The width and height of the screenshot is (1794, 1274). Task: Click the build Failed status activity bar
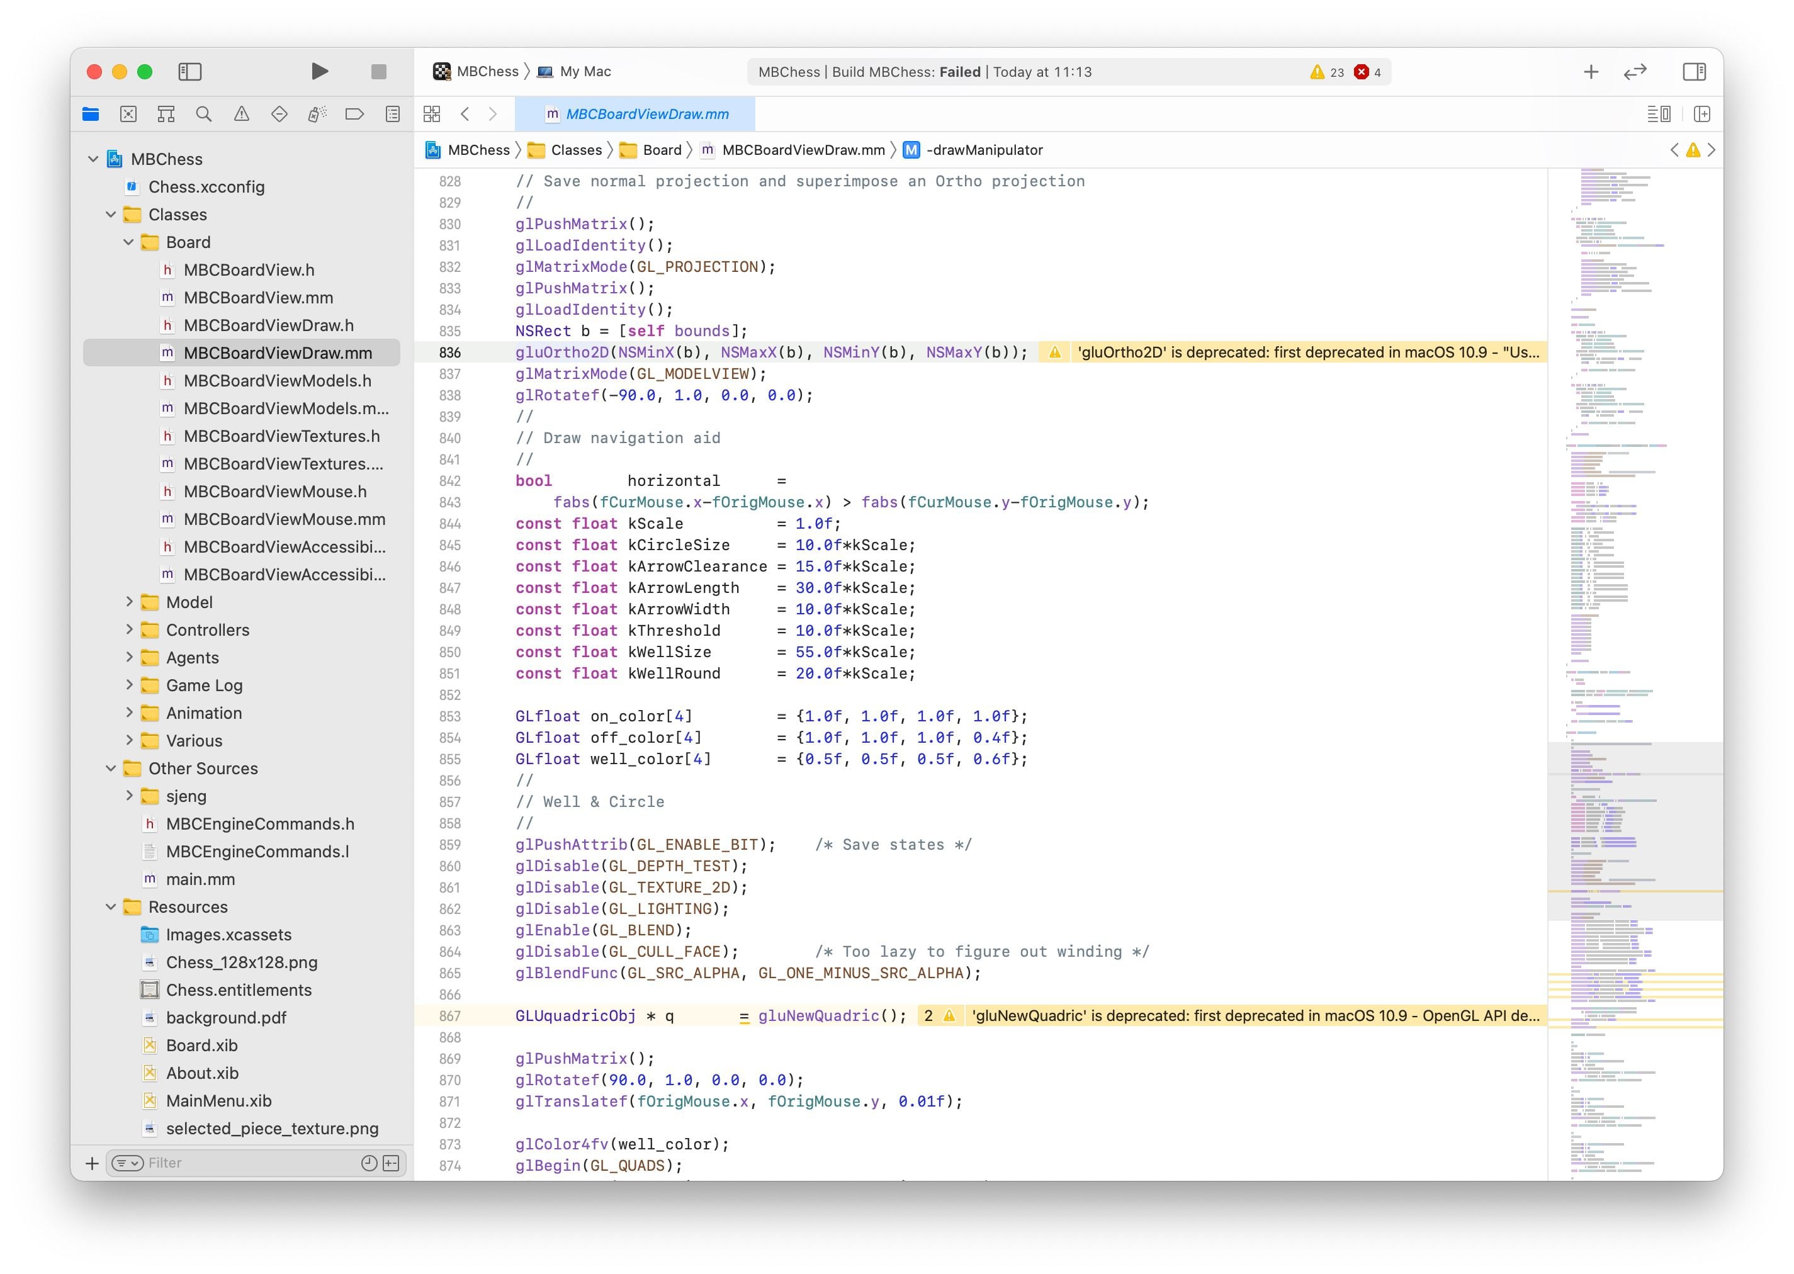(x=1068, y=72)
